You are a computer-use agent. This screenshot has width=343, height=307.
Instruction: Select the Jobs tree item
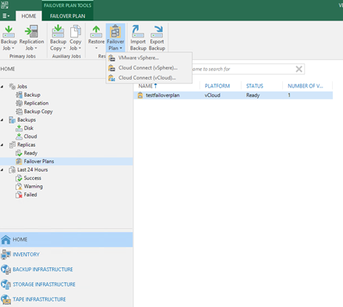point(22,87)
